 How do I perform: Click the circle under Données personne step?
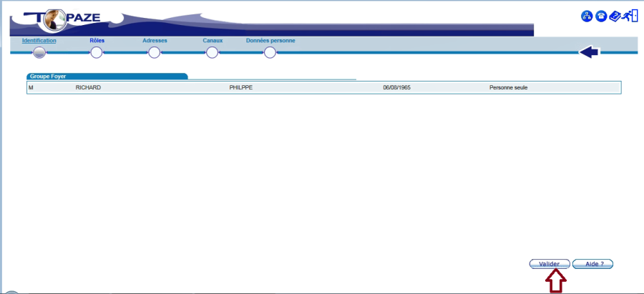270,52
